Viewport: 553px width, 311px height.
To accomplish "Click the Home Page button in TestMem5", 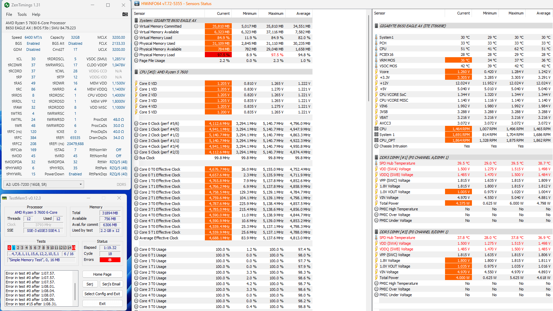I will 102,274.
